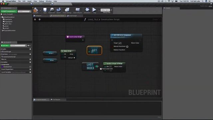Collapse the Functions section
This screenshot has width=213, height=120.
[x=1, y=54]
